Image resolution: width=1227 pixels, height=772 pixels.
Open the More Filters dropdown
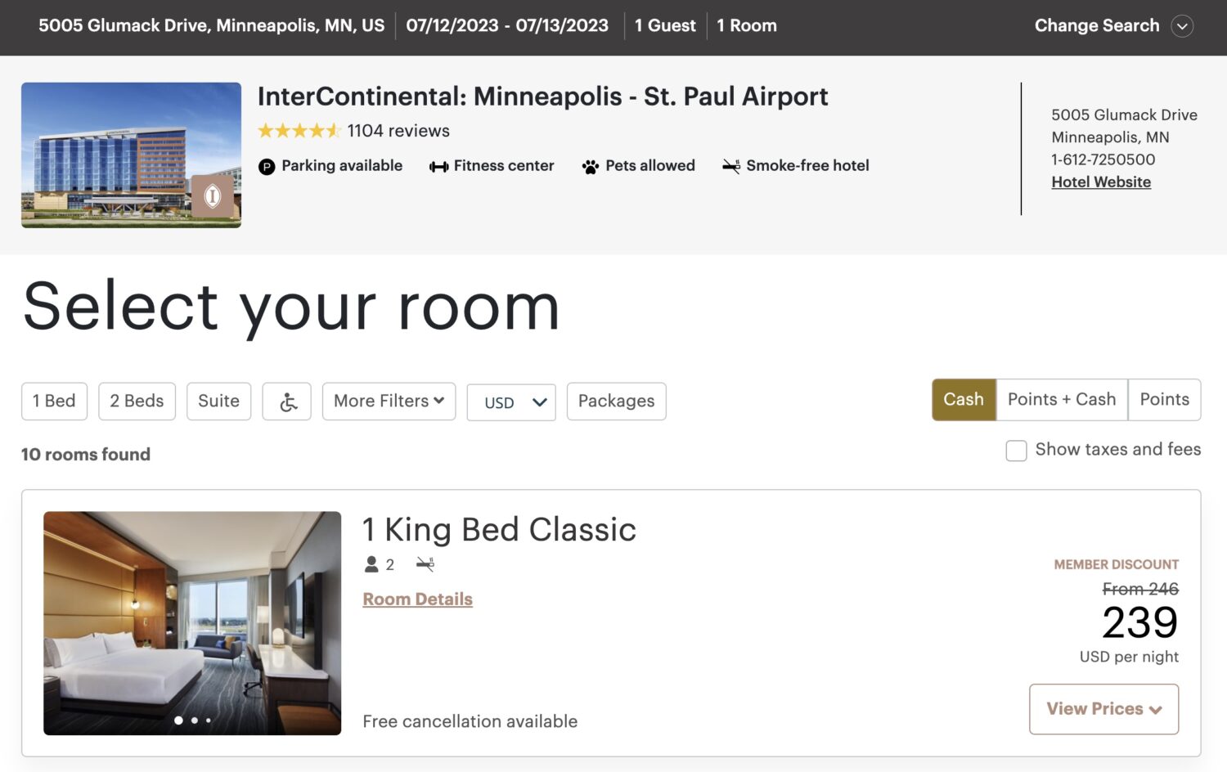pyautogui.click(x=389, y=401)
